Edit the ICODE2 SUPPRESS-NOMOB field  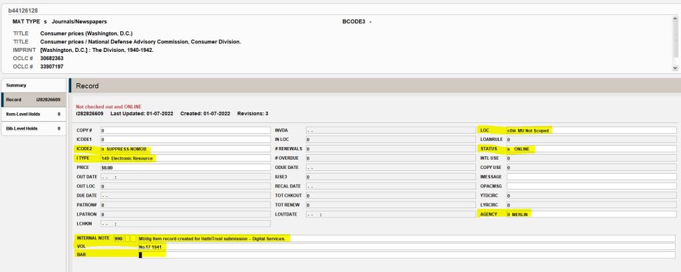184,149
